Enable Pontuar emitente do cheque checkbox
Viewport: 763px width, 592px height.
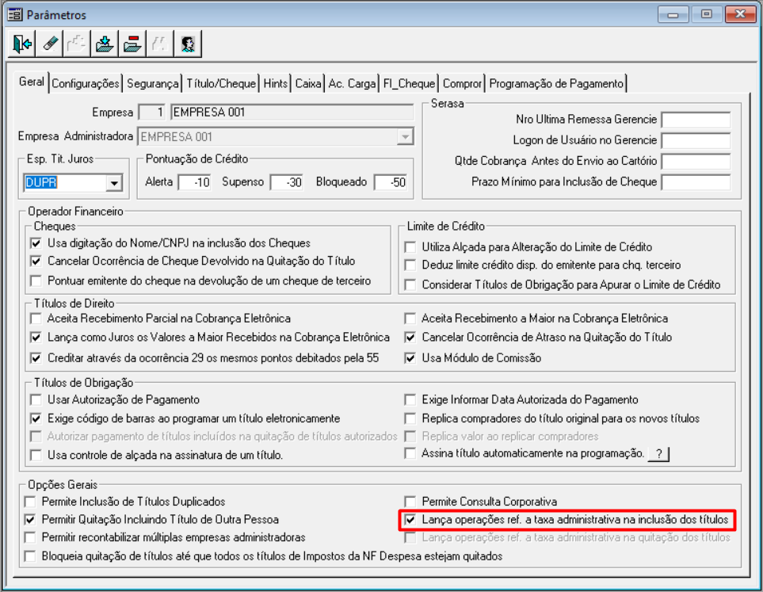point(36,281)
